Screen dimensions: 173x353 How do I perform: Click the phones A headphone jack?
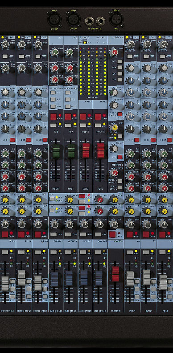[89, 22]
